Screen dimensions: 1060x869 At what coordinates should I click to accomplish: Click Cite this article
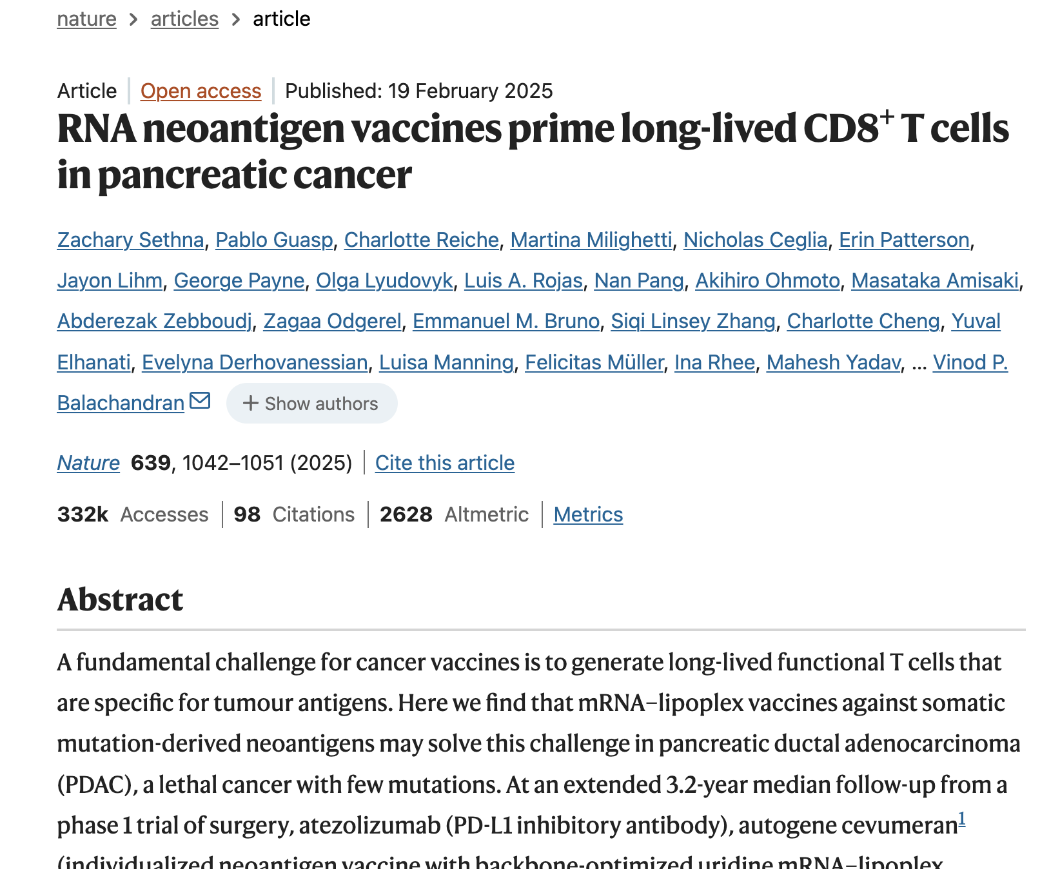(445, 463)
